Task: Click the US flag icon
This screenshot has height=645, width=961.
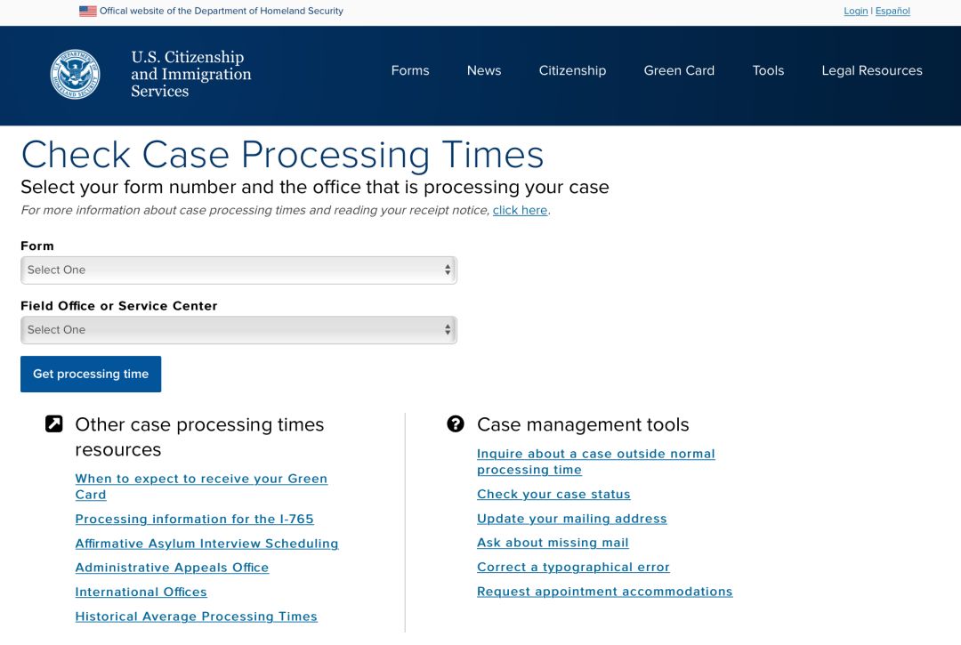Action: [x=87, y=12]
